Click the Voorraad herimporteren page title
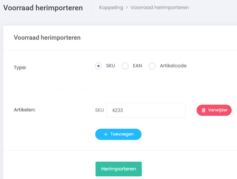 (43, 8)
